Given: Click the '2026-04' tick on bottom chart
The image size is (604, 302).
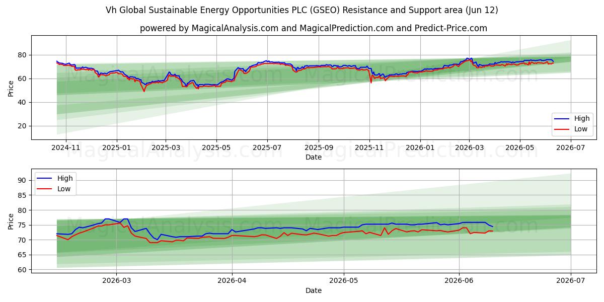Looking at the screenshot, I should click(x=232, y=281).
